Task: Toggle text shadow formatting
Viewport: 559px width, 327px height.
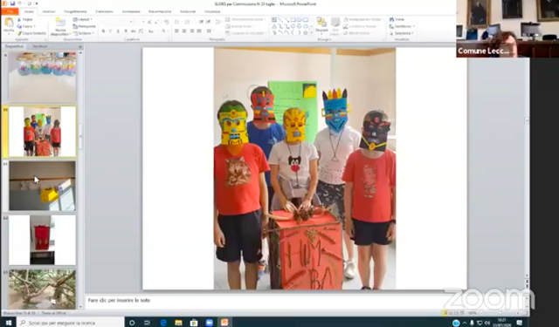Action: point(126,31)
